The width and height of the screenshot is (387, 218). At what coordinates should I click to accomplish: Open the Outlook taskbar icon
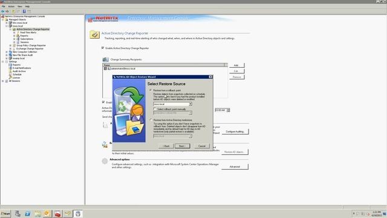tap(47, 214)
